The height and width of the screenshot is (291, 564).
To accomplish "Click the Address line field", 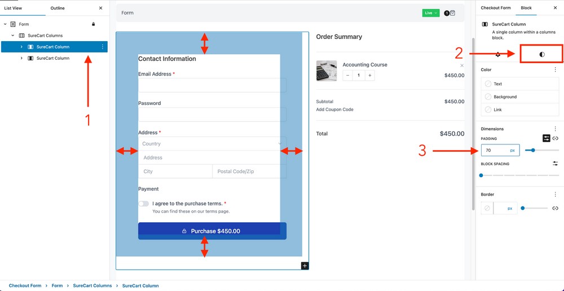I will click(x=212, y=157).
